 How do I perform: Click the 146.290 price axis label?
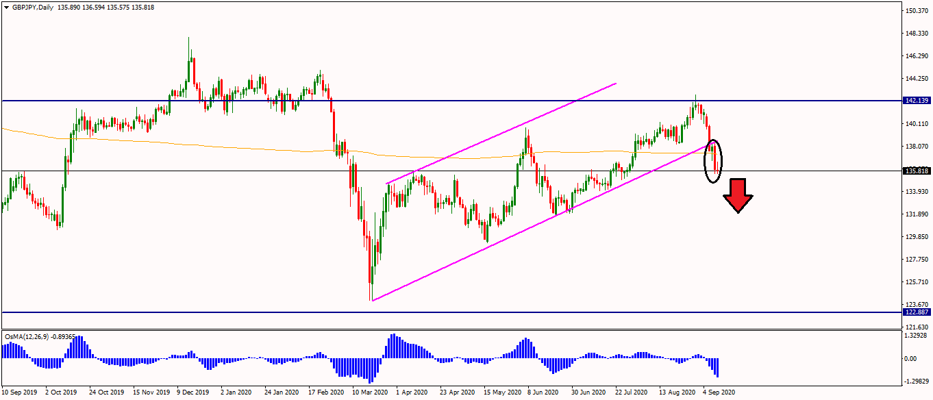(917, 56)
